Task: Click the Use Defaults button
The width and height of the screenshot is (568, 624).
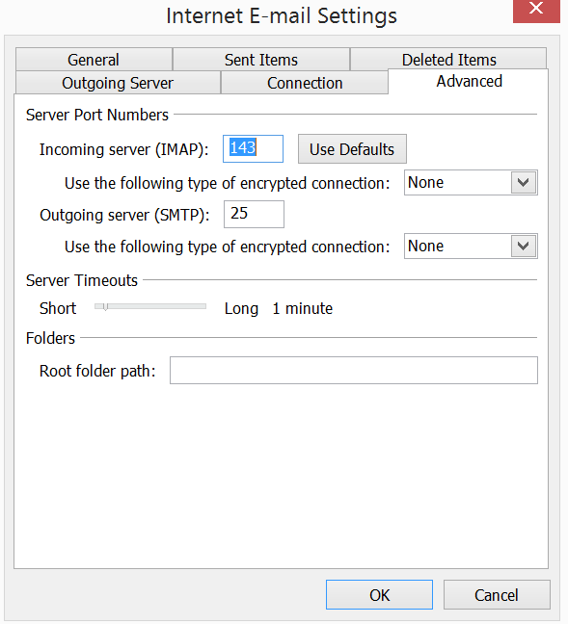Action: click(x=352, y=149)
